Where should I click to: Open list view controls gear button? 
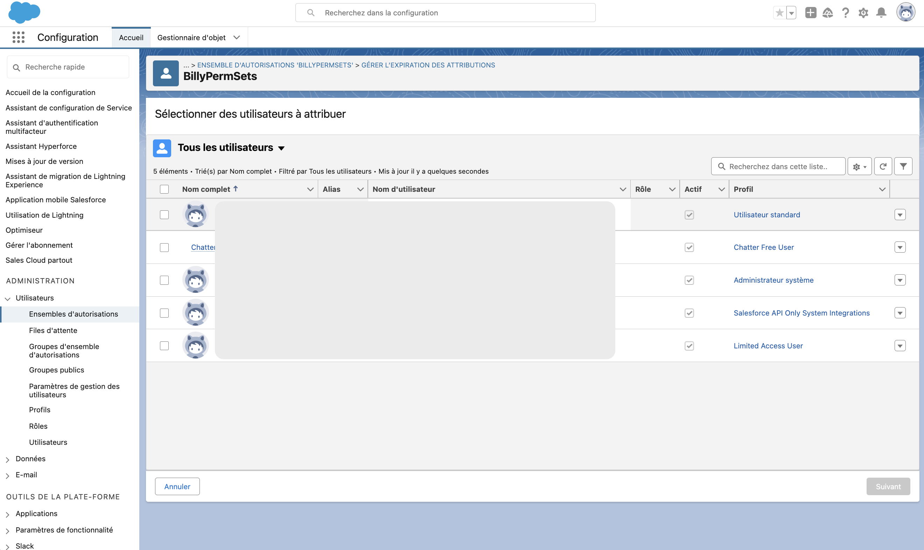(x=859, y=166)
